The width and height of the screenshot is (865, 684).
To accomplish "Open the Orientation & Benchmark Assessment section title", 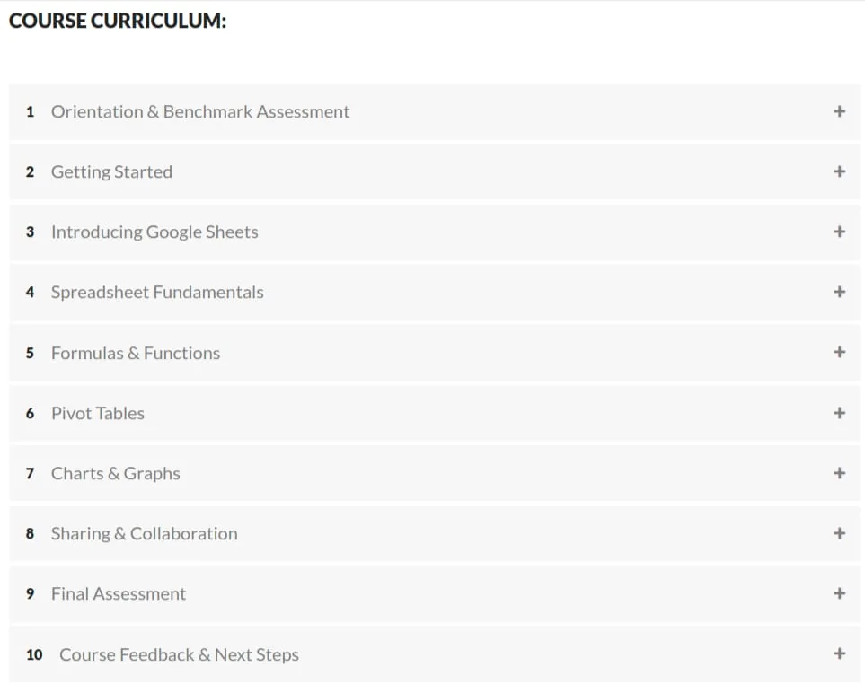I will point(200,112).
